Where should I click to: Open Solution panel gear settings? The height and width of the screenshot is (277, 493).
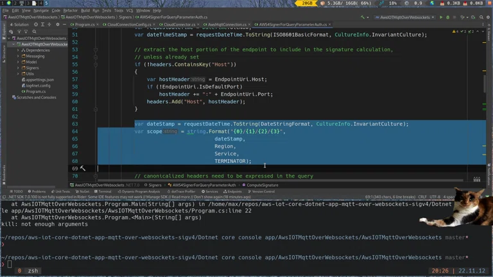tap(58, 24)
